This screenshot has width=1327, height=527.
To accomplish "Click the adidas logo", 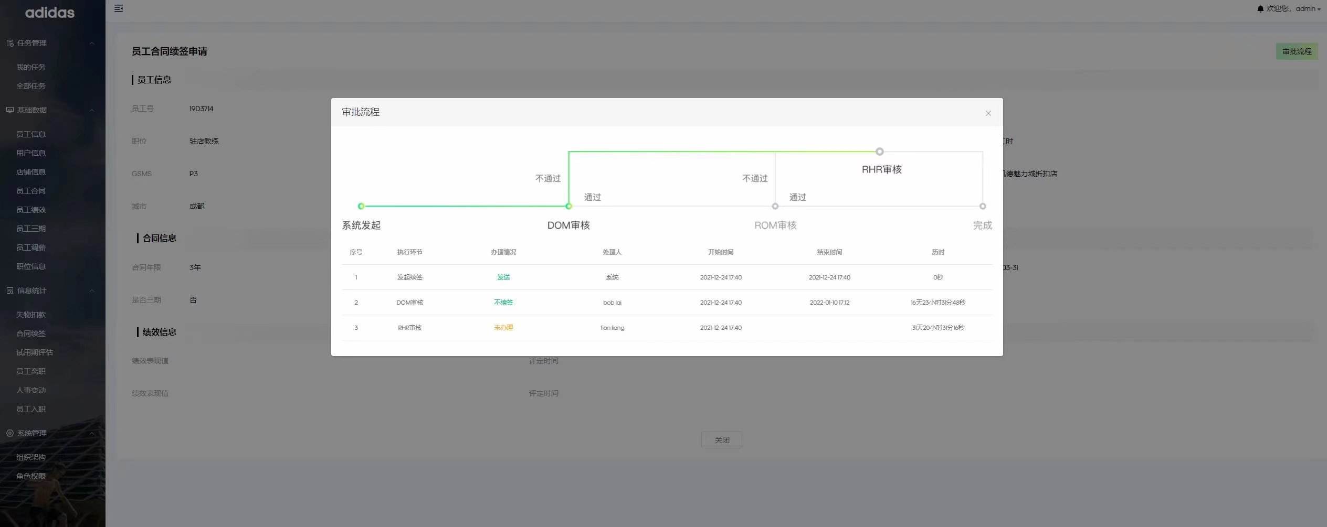I will (x=50, y=13).
